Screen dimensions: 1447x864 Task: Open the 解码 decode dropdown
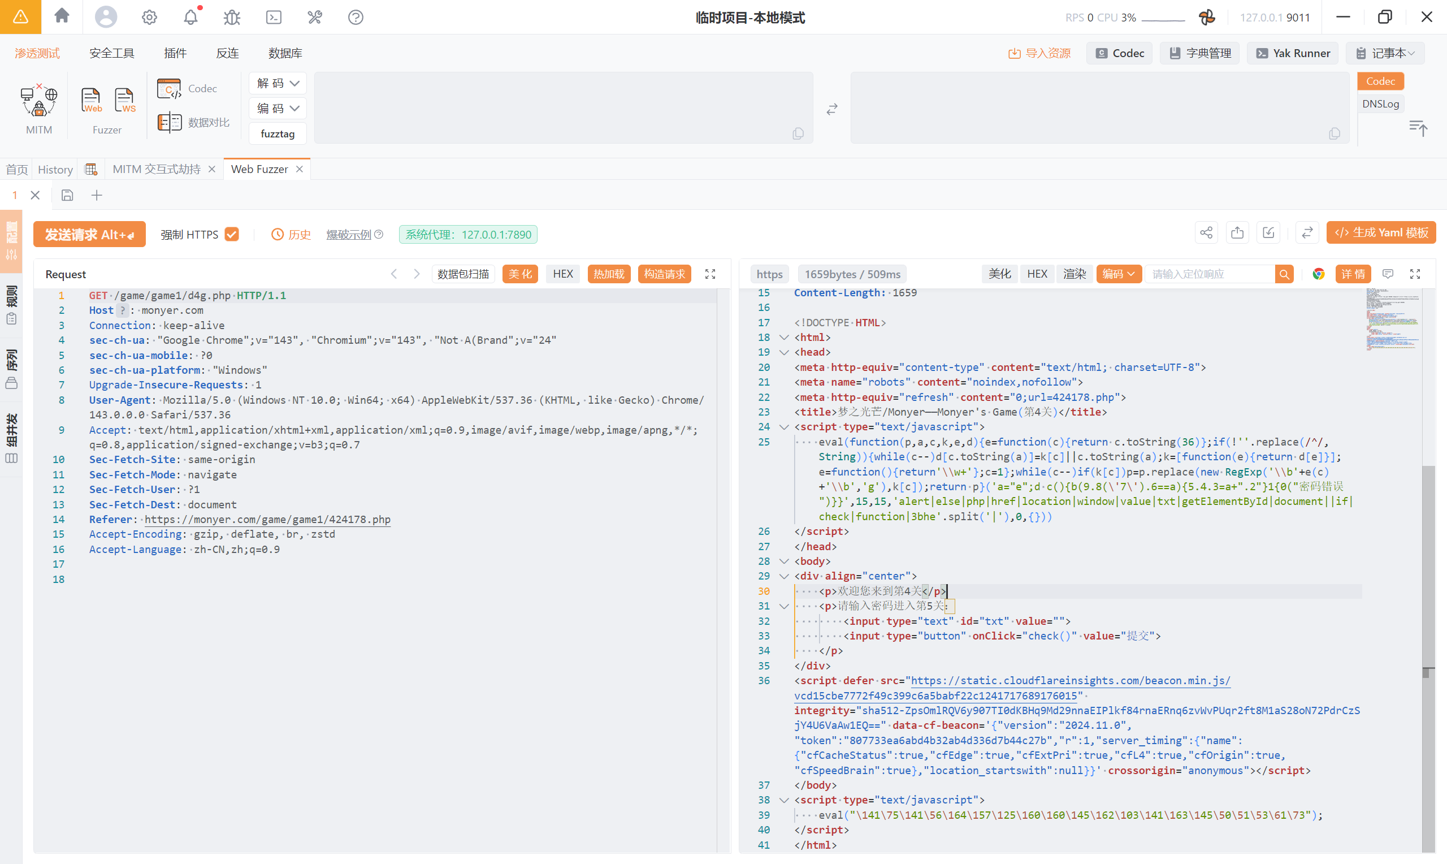(x=278, y=83)
